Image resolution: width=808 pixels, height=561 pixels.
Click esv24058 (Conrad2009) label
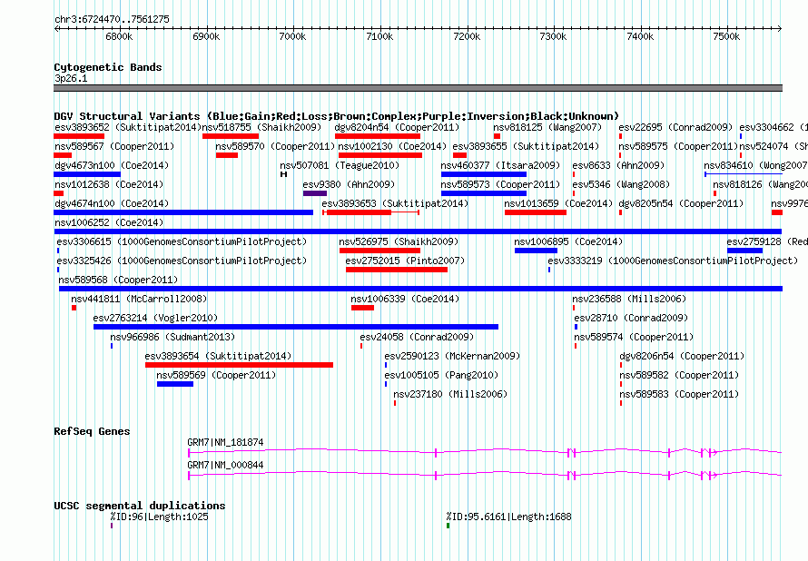click(x=417, y=337)
